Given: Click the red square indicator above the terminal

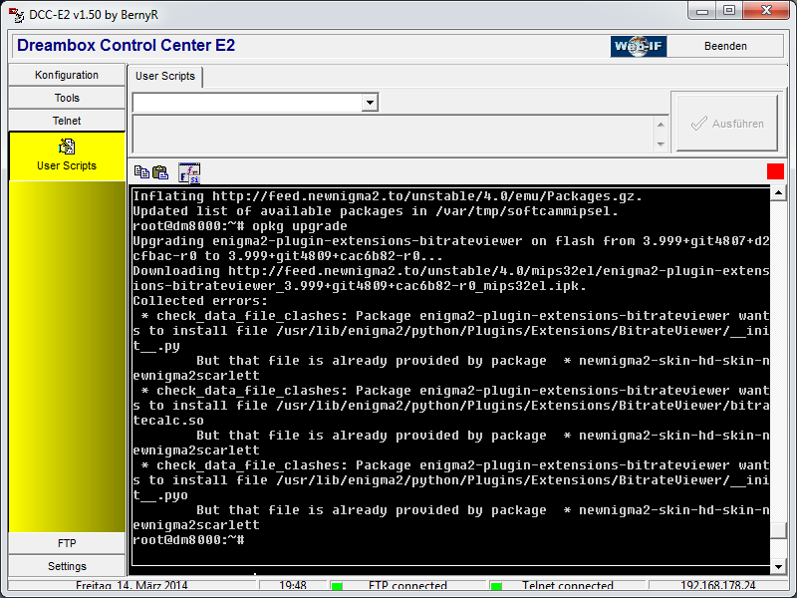Looking at the screenshot, I should click(775, 171).
